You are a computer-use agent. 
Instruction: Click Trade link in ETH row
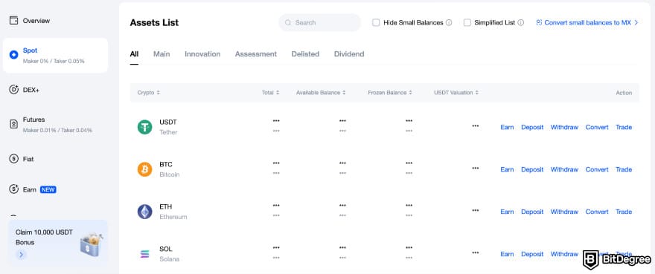pyautogui.click(x=624, y=212)
